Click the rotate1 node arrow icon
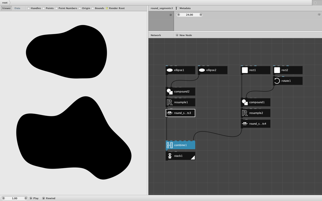Viewport: 322px width, 201px height. (277, 81)
